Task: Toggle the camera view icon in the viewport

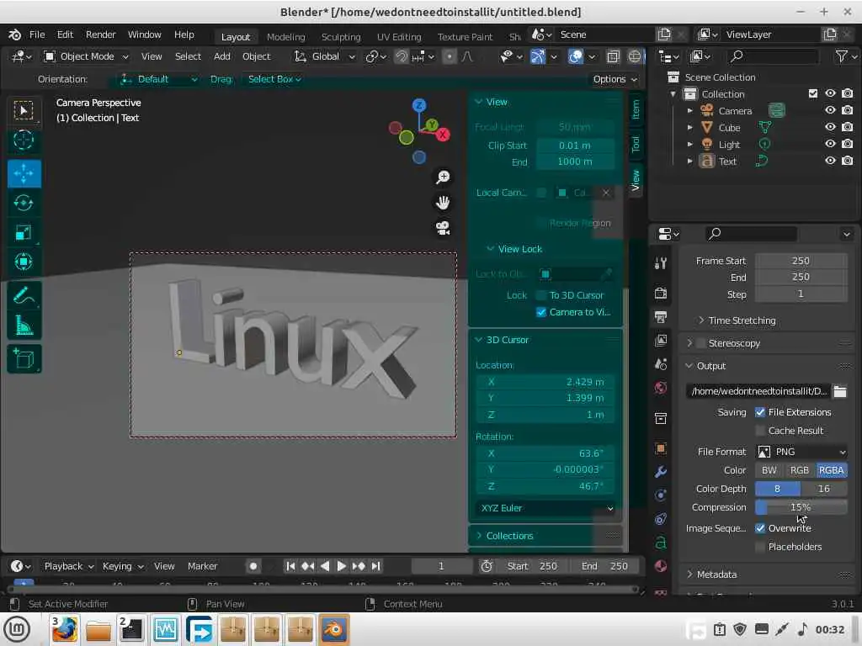Action: 443,227
